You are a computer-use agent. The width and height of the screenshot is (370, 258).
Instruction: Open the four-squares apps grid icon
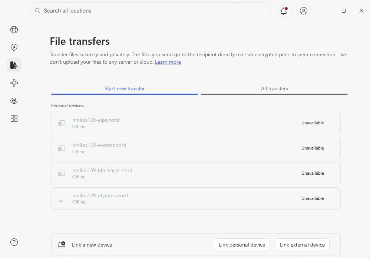pyautogui.click(x=14, y=118)
